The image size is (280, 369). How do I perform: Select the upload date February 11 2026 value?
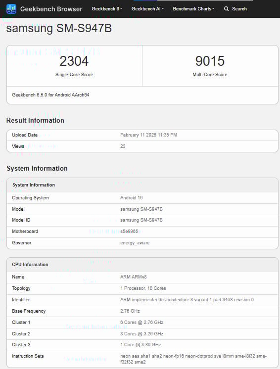tap(148, 135)
